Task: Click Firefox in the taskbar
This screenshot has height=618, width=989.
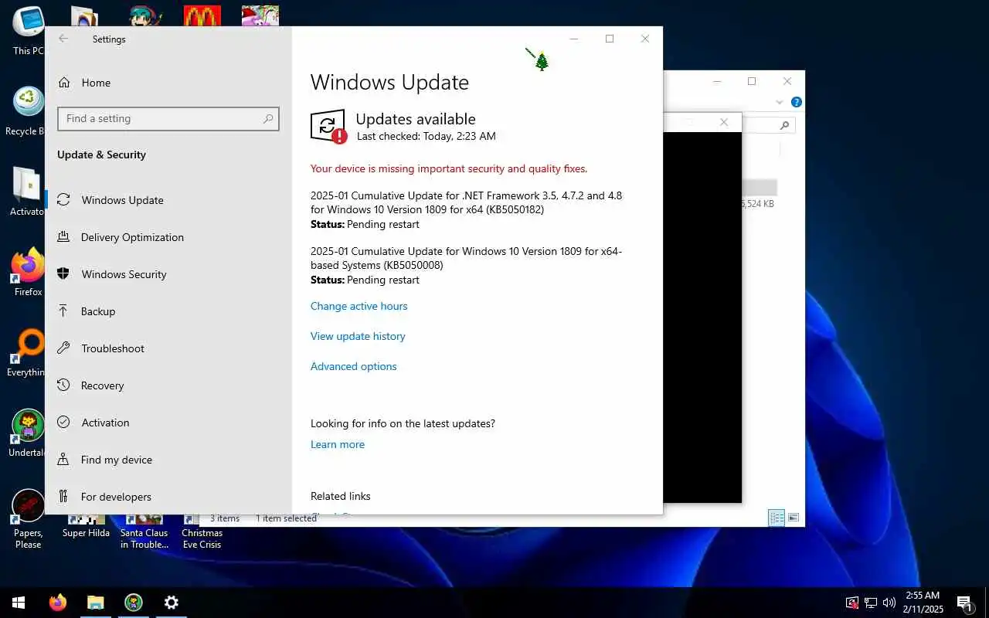Action: click(x=57, y=603)
